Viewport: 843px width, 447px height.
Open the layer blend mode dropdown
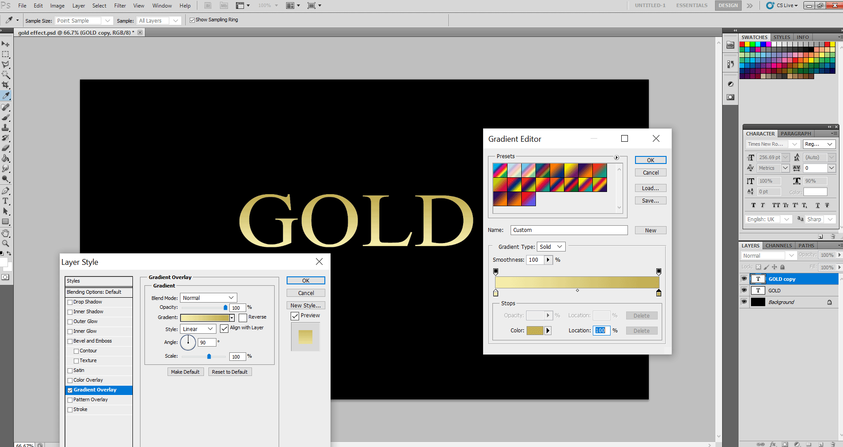tap(767, 255)
